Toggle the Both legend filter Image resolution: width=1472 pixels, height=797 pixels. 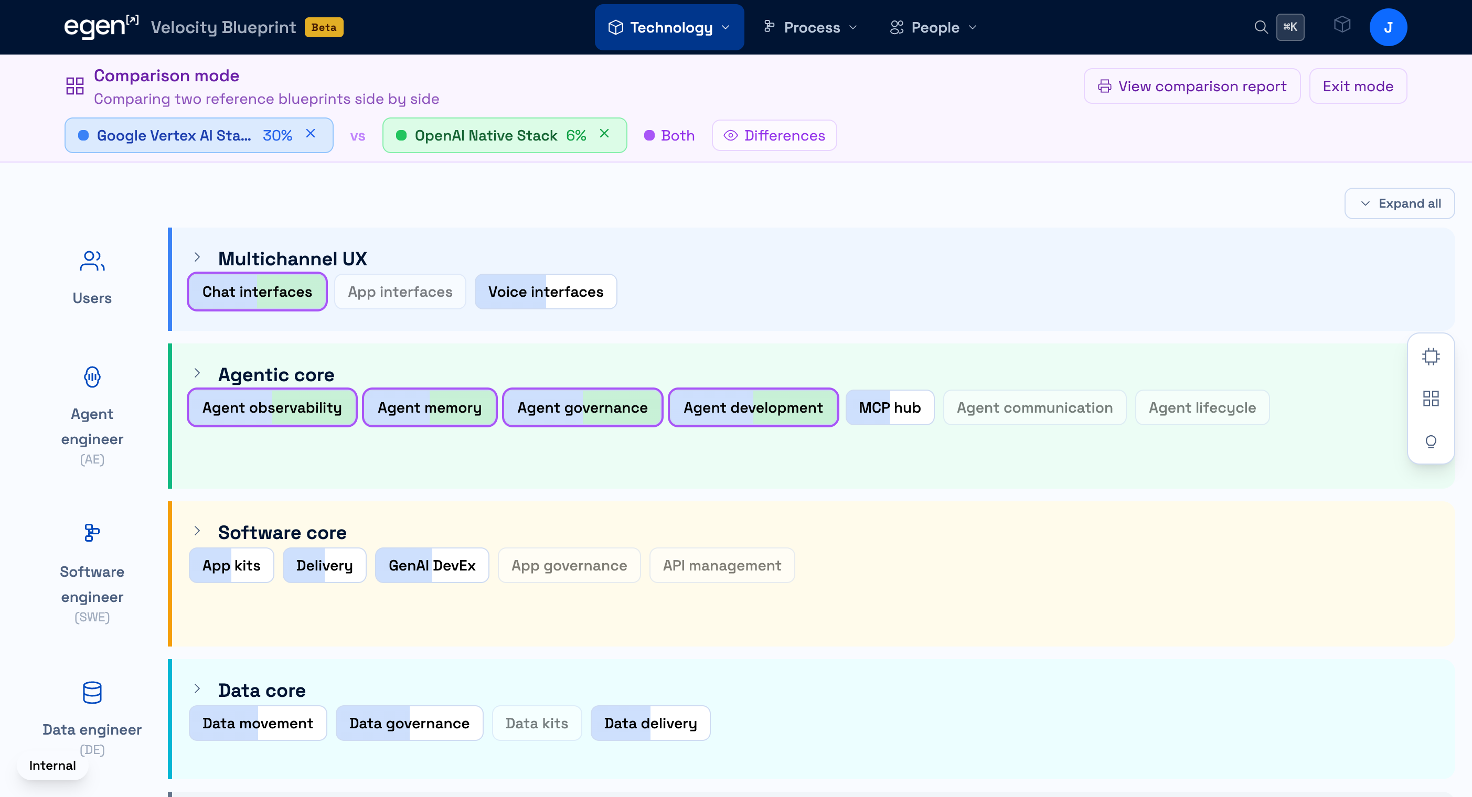(669, 135)
